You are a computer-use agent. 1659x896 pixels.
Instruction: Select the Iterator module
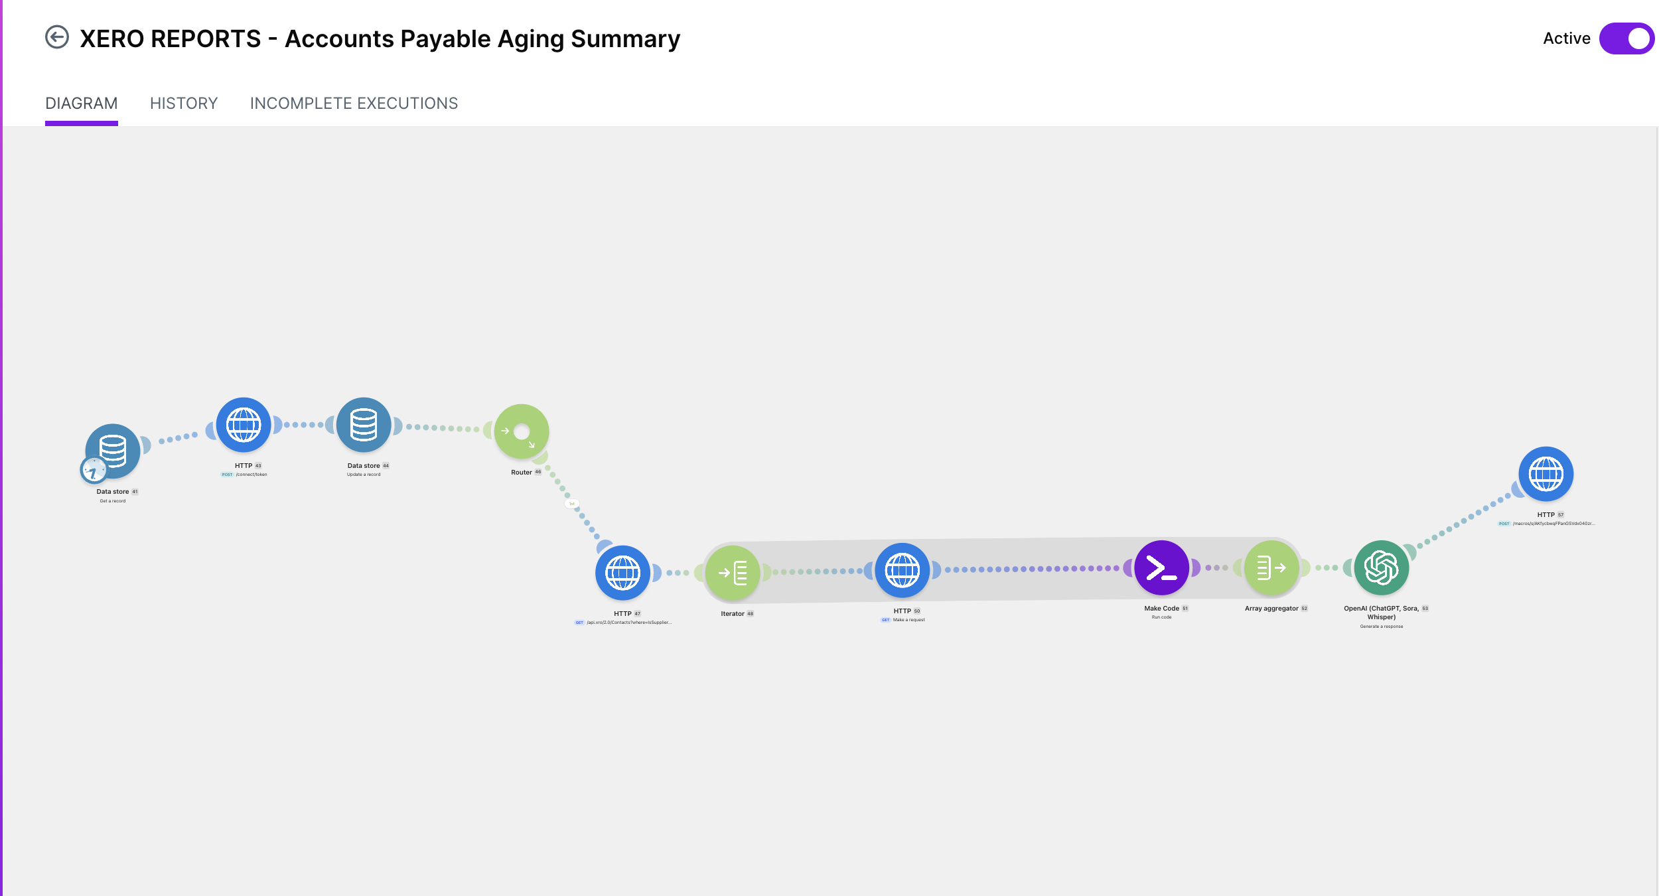click(x=733, y=573)
